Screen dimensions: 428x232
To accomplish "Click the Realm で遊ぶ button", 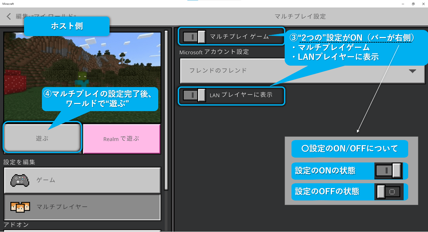I will [122, 139].
